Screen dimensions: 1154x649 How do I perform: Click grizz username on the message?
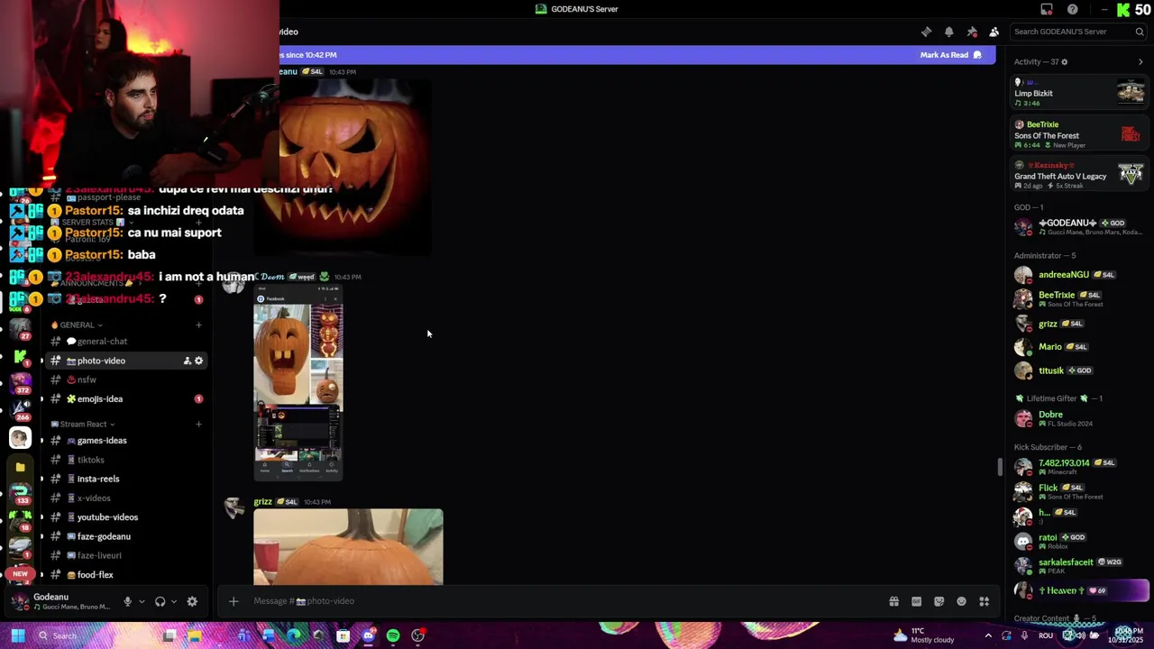(x=263, y=501)
